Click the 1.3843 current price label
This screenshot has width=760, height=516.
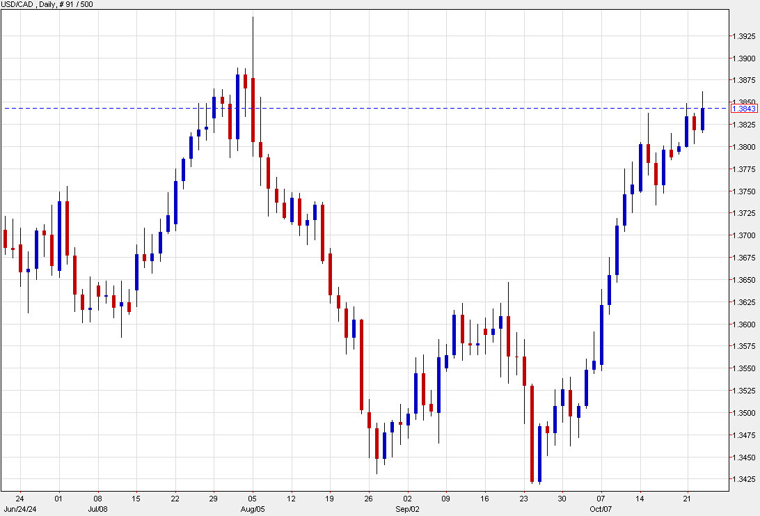click(743, 109)
